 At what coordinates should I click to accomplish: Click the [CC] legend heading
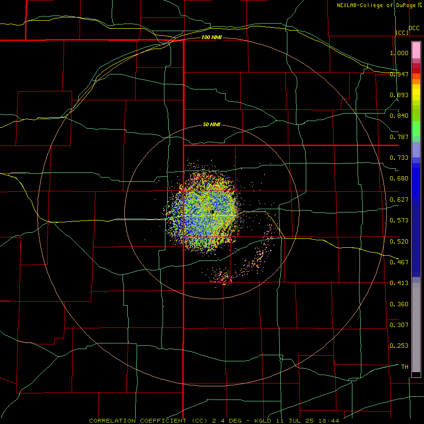point(402,33)
